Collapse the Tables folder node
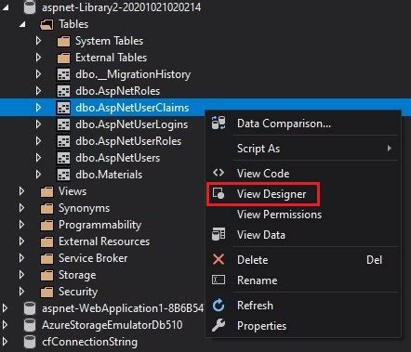Screen dimensions: 411x352 (x=22, y=24)
